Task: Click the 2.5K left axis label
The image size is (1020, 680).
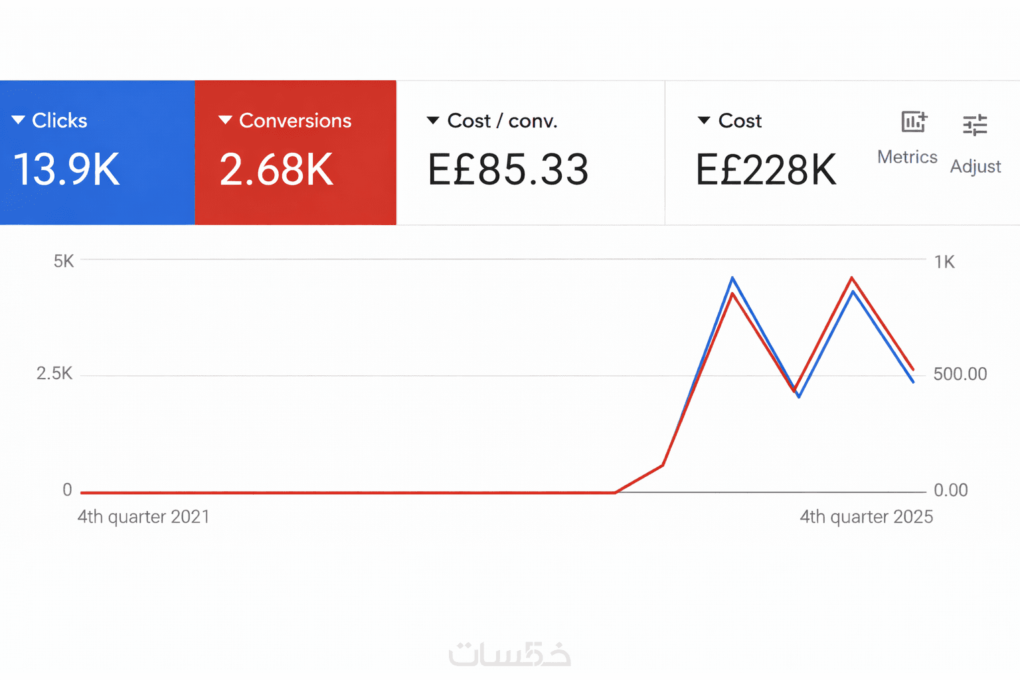Action: pos(54,373)
